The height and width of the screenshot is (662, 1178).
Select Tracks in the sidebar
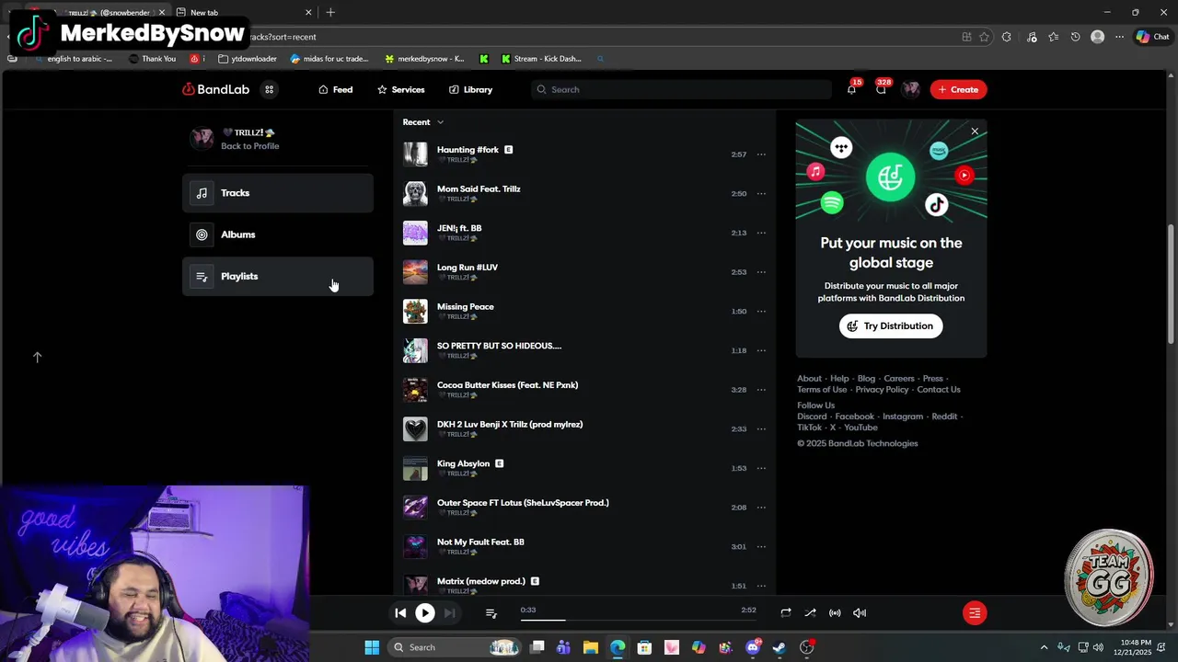pos(278,193)
